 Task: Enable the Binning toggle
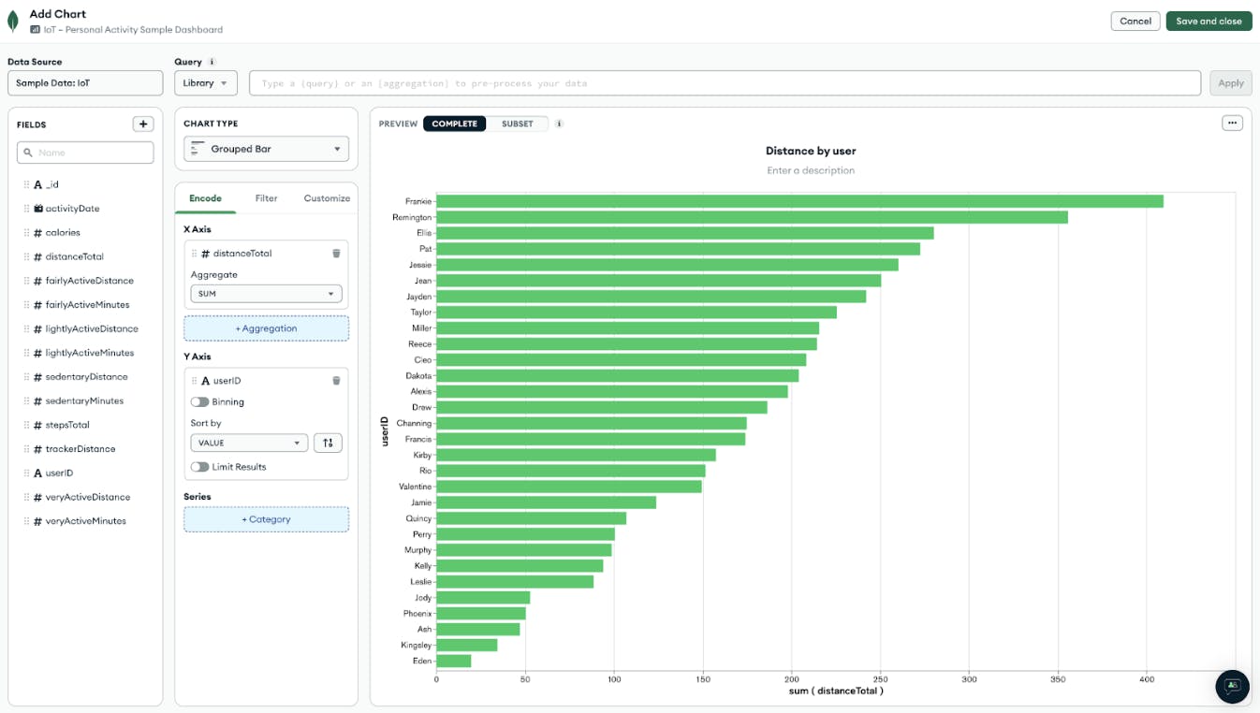[x=199, y=402]
